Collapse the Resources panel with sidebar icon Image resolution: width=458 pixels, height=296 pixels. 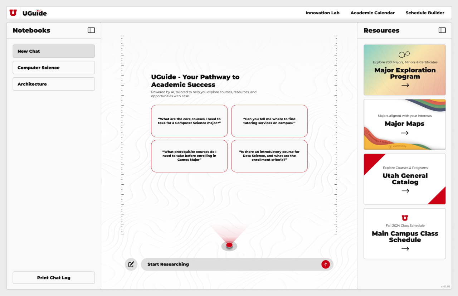(x=442, y=30)
